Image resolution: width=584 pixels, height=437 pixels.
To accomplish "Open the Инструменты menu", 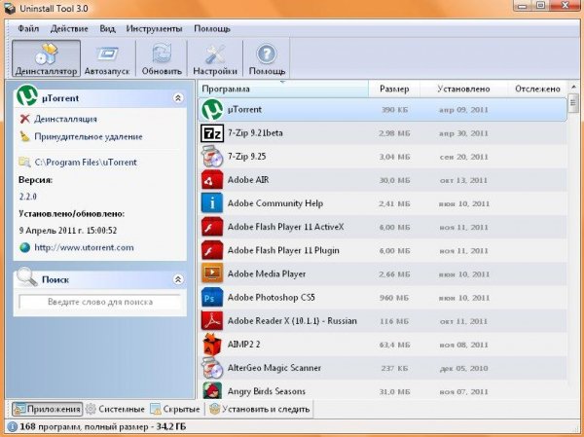I will [154, 28].
